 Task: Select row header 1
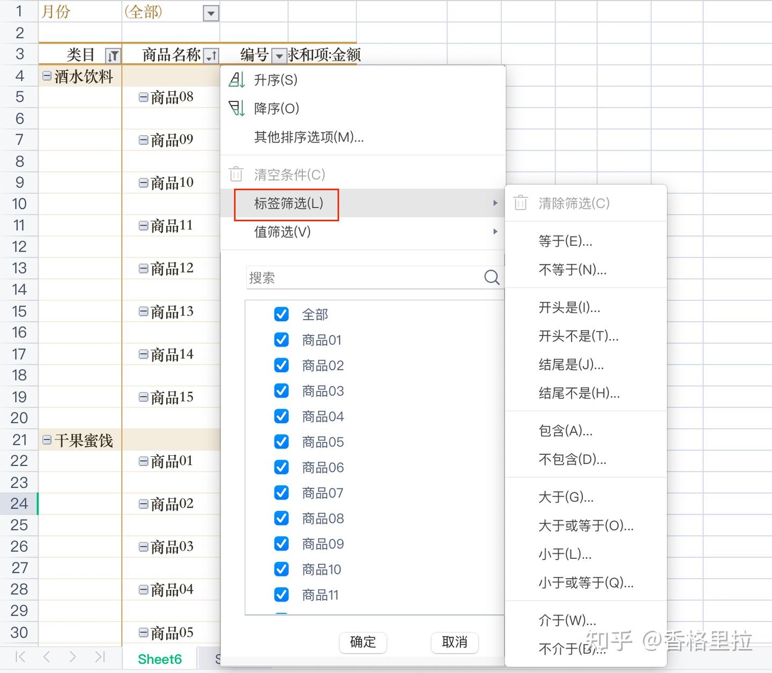click(19, 11)
